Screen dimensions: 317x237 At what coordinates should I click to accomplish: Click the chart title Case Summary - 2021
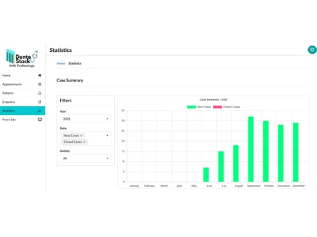point(214,100)
